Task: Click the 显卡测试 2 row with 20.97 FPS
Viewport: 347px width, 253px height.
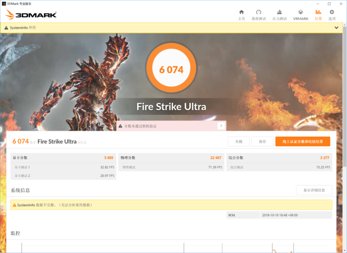Action: click(x=63, y=176)
